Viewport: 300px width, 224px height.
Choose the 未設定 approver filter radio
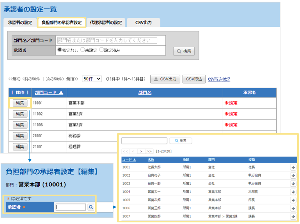(x=82, y=50)
